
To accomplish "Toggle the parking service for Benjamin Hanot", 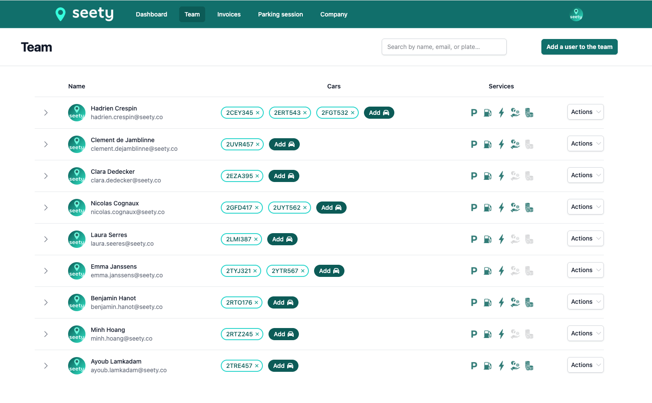I will [x=474, y=302].
